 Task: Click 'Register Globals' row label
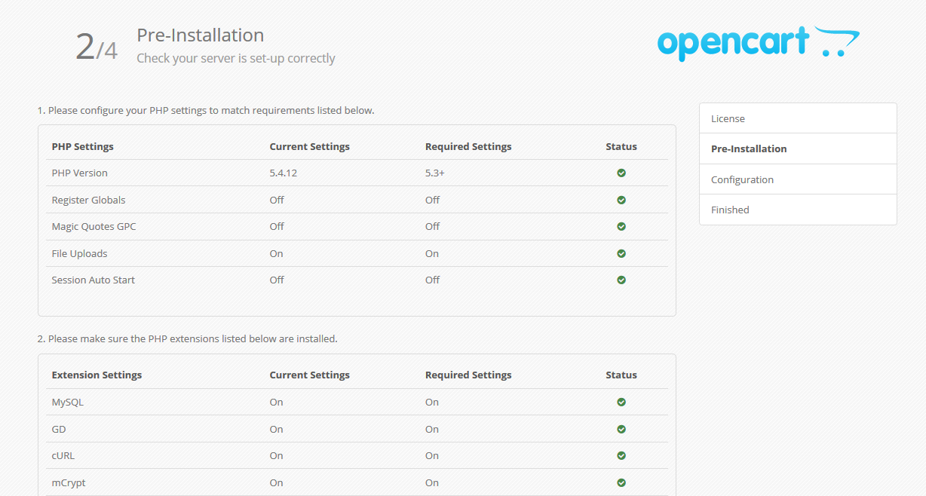pyautogui.click(x=89, y=200)
